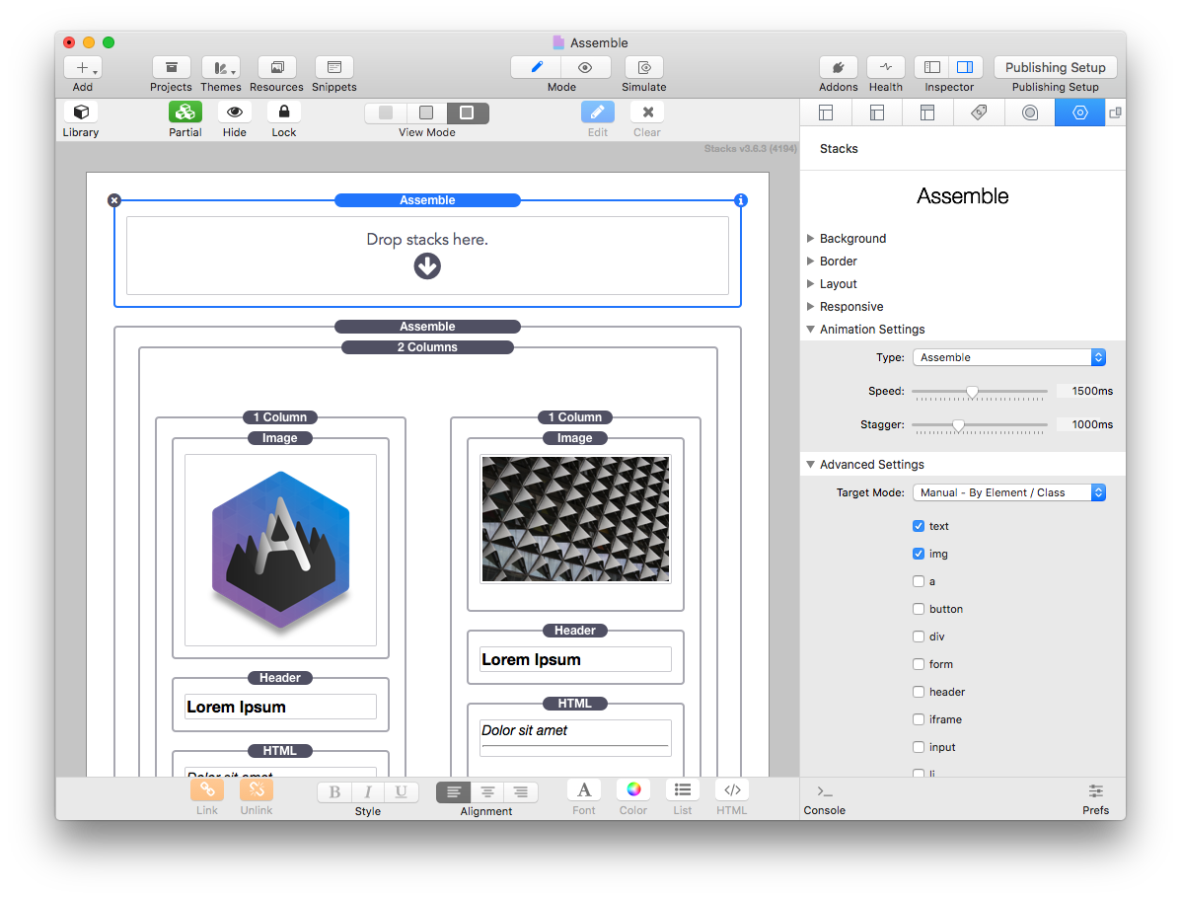Screen dimensions: 1181x899
Task: Click the Speed value field 1500ms
Action: click(1087, 391)
